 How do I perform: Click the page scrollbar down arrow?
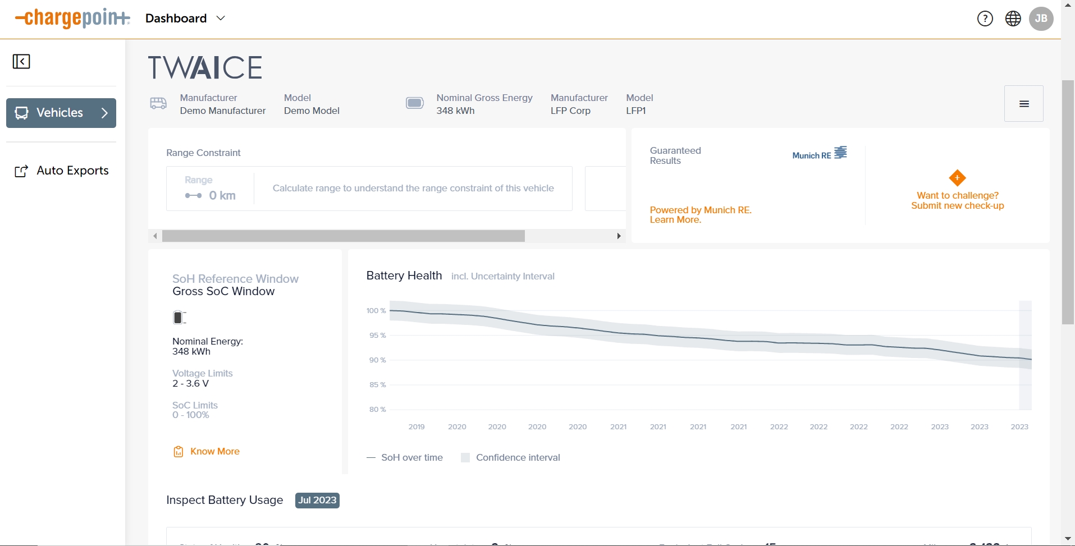coord(1068,539)
